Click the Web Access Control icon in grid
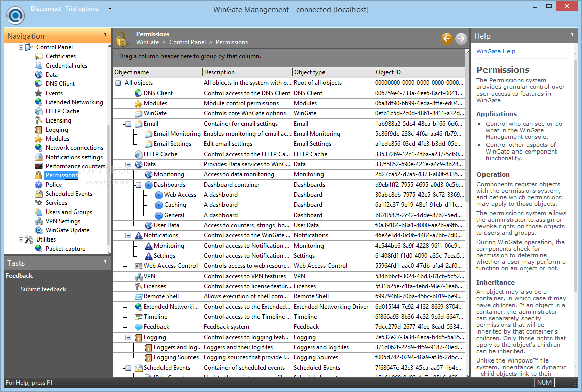 click(x=139, y=266)
